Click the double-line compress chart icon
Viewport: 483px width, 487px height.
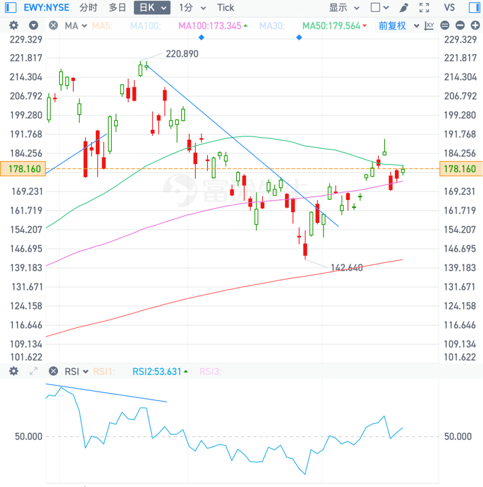445,25
